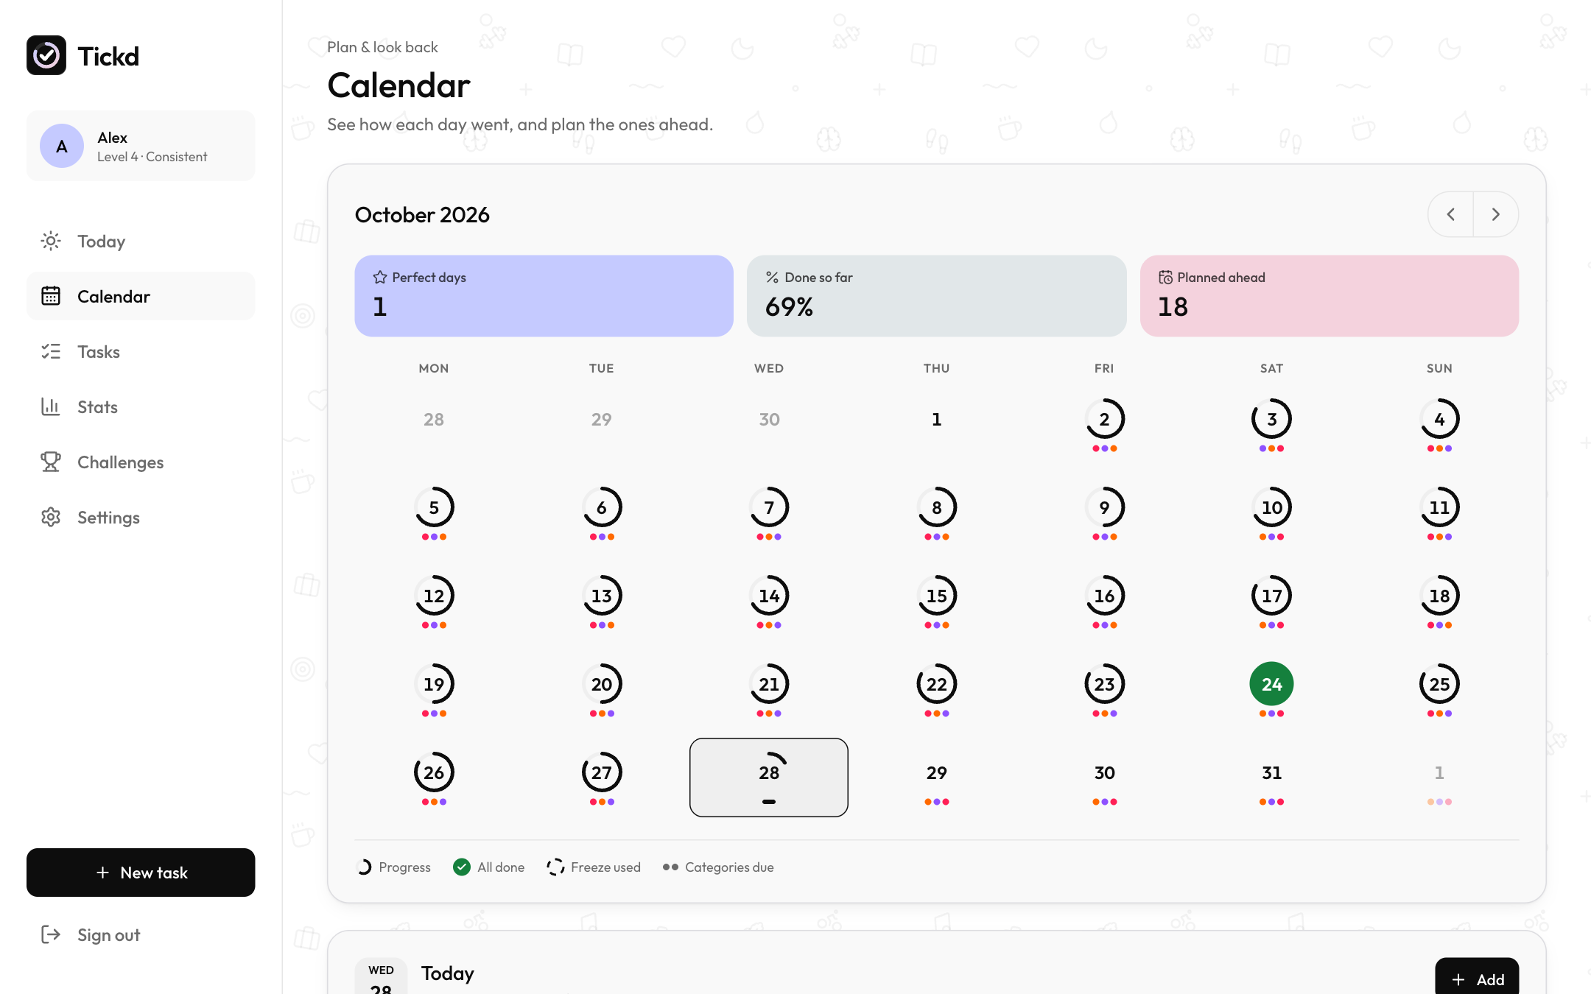Open Alex profile card
This screenshot has width=1591, height=994.
[x=141, y=146]
